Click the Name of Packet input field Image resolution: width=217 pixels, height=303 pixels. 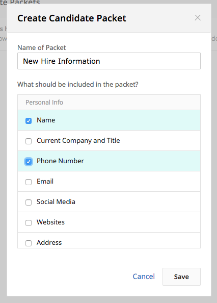point(109,61)
